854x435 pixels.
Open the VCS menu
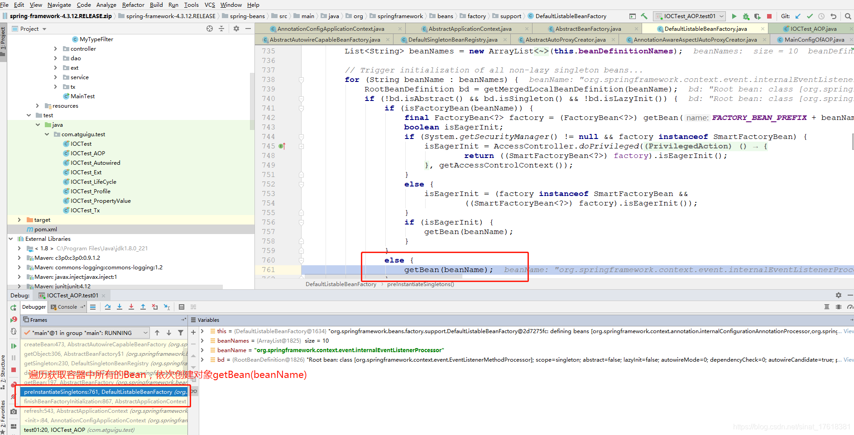pyautogui.click(x=210, y=5)
